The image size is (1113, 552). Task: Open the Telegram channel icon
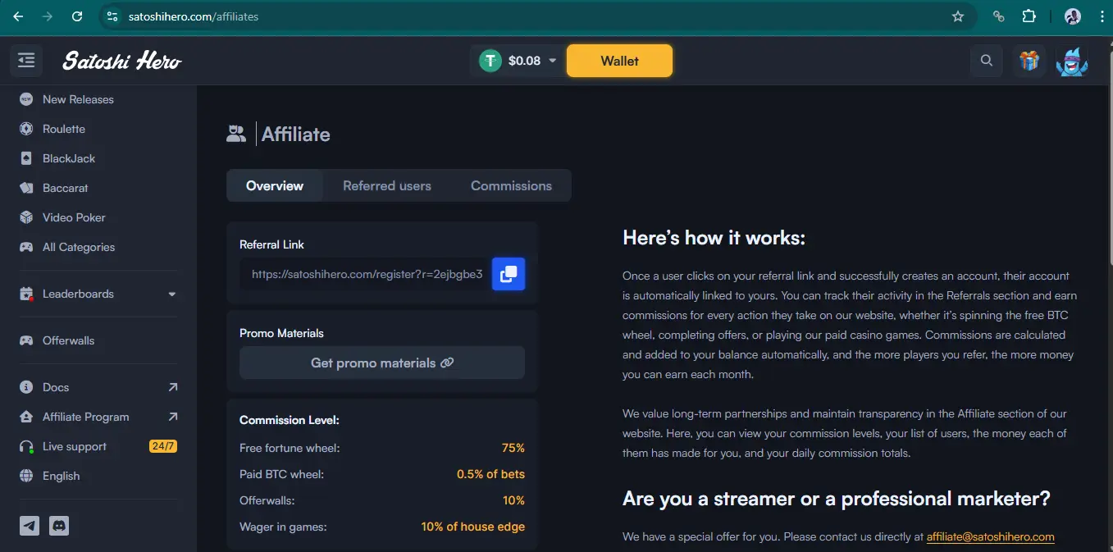30,526
